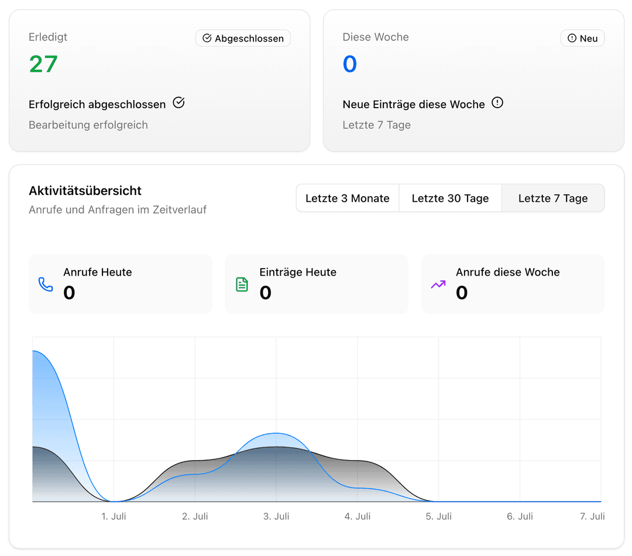632x556 pixels.
Task: Click the exclamation icon inside Neu badge
Action: (572, 39)
